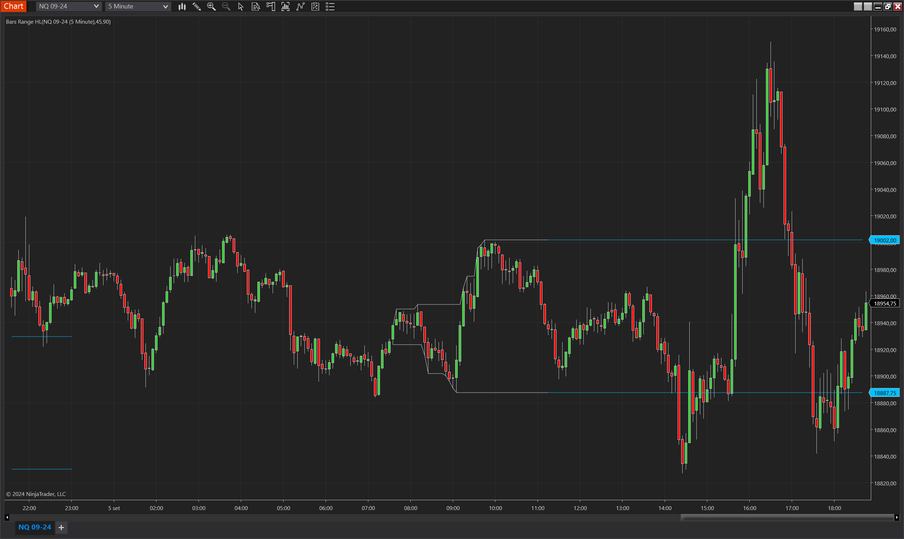Open the 5 Minute interval dropdown
Image resolution: width=904 pixels, height=539 pixels.
[138, 6]
